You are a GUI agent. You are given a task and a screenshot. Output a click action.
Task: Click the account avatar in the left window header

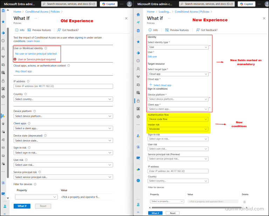pyautogui.click(x=129, y=4)
